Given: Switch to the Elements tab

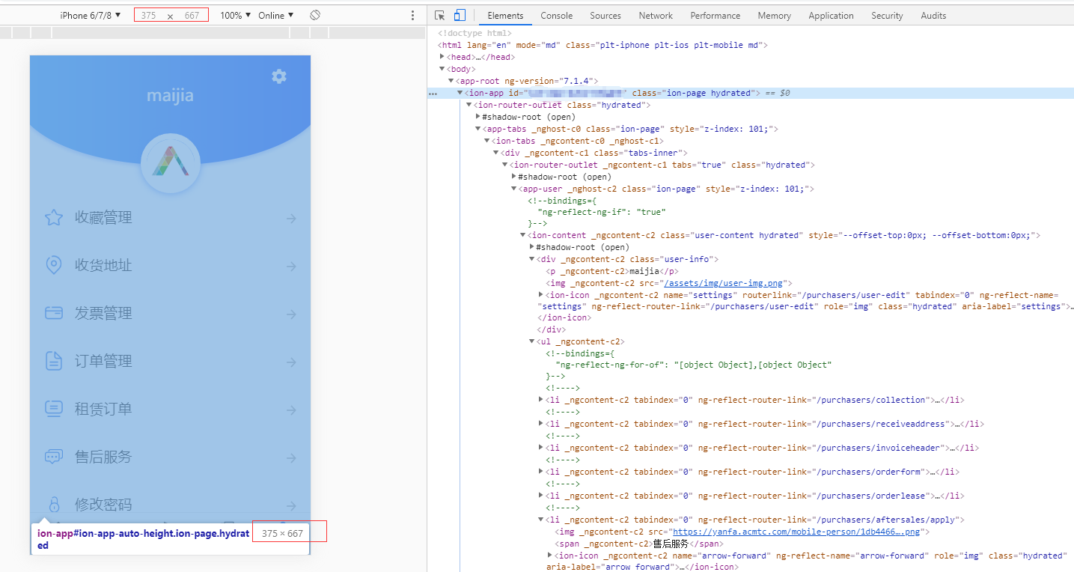Looking at the screenshot, I should coord(505,15).
